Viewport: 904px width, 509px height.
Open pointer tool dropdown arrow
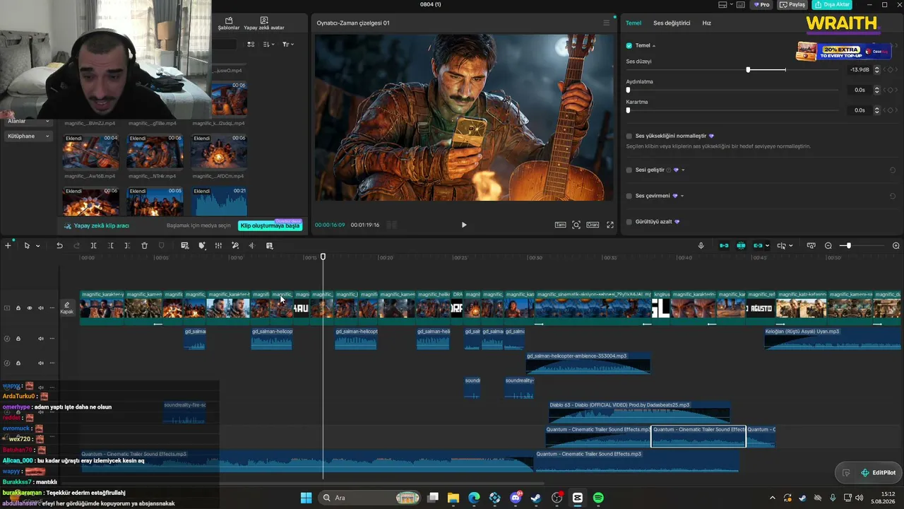(x=37, y=246)
